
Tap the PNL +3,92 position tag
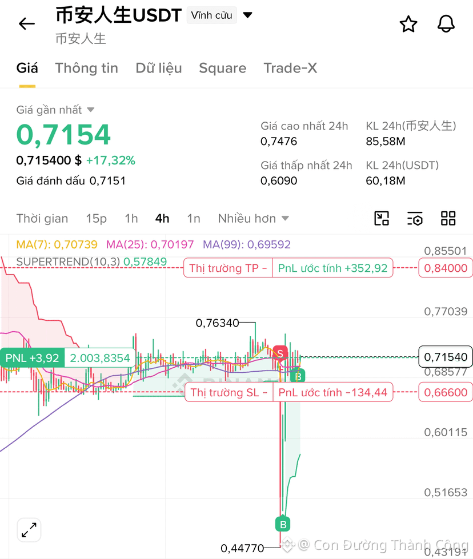point(32,358)
